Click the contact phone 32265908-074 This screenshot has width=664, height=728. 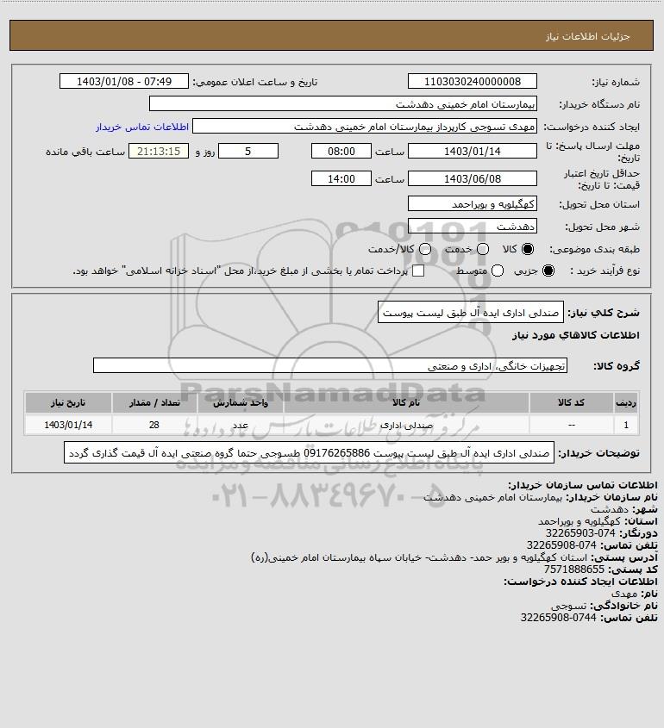click(561, 545)
